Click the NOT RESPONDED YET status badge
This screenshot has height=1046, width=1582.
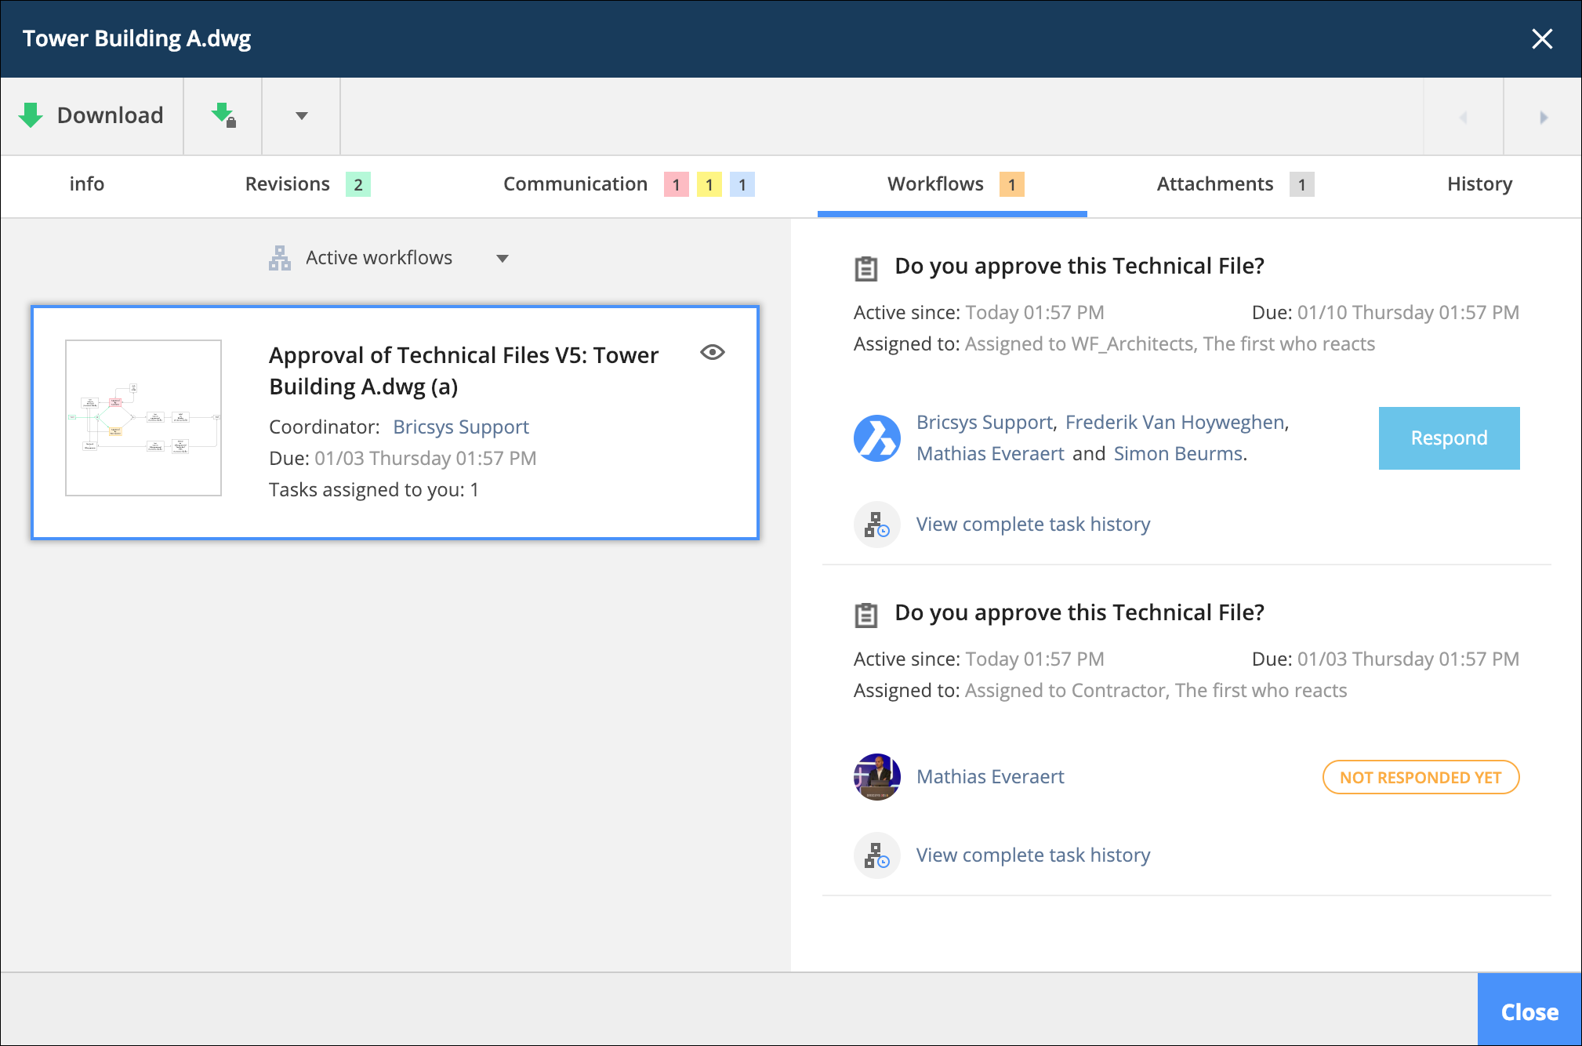click(x=1421, y=777)
